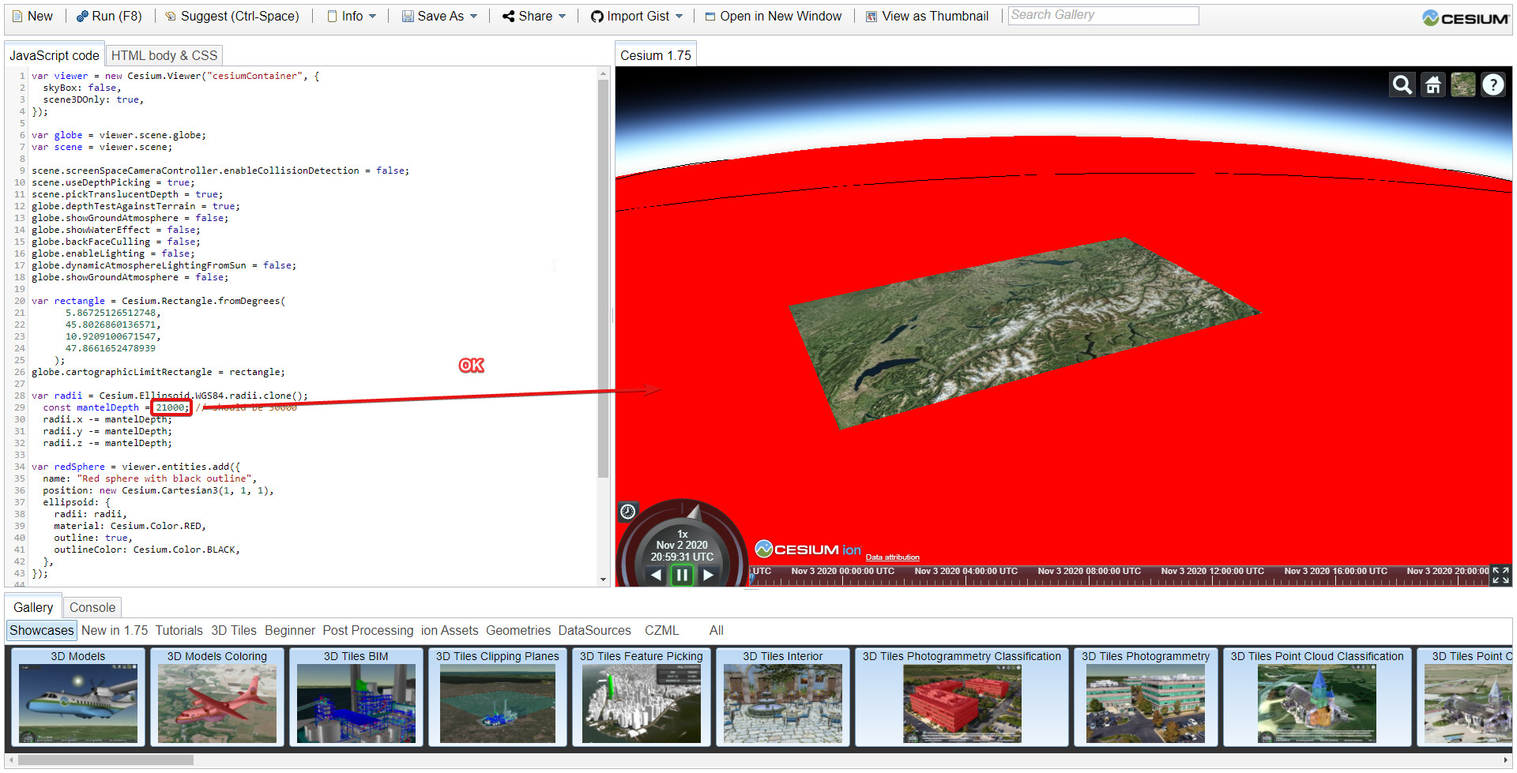
Task: Toggle fullscreen mode in viewer
Action: tap(1500, 575)
